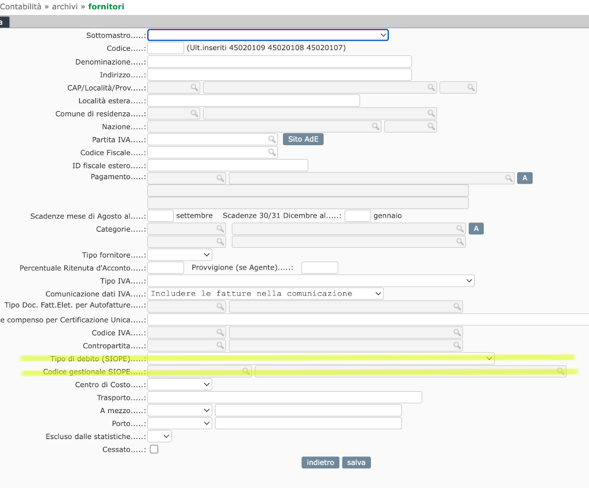Click the indietro button
Screen dimensions: 589x488
pyautogui.click(x=320, y=463)
